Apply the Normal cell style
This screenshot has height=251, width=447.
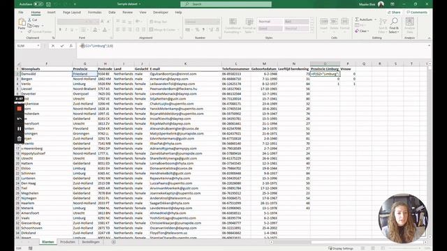pos(270,22)
